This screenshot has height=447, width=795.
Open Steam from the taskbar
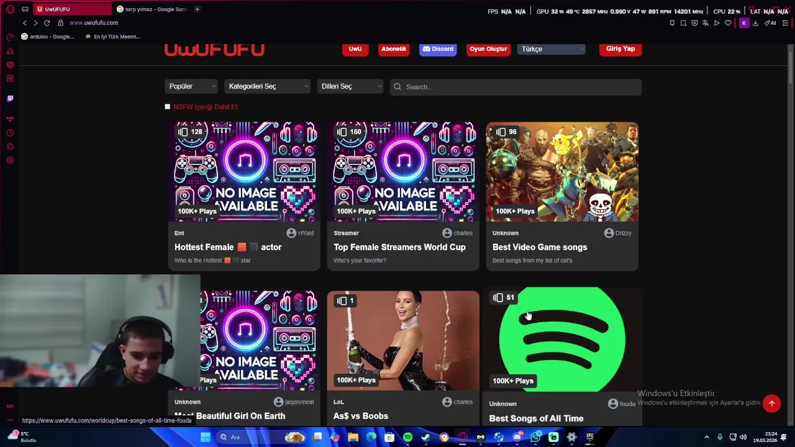(x=425, y=437)
